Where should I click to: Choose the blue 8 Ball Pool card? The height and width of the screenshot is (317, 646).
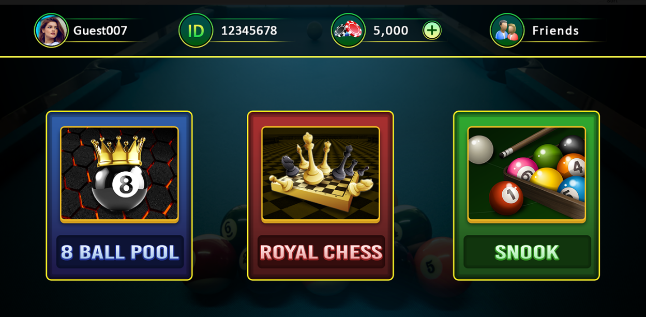[119, 195]
